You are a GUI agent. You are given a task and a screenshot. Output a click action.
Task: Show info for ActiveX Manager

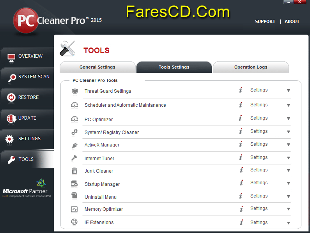241,144
